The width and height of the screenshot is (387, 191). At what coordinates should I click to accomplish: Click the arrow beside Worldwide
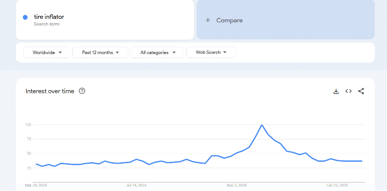pos(60,53)
